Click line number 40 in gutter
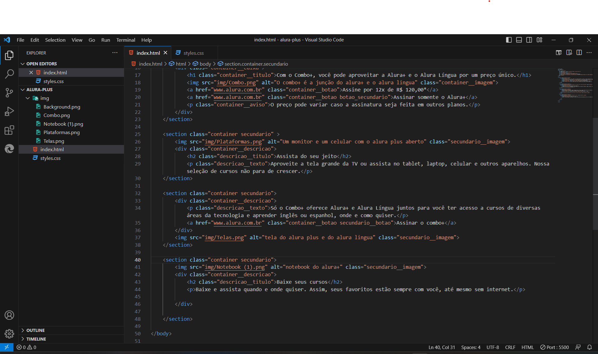This screenshot has height=354, width=598. pyautogui.click(x=138, y=260)
